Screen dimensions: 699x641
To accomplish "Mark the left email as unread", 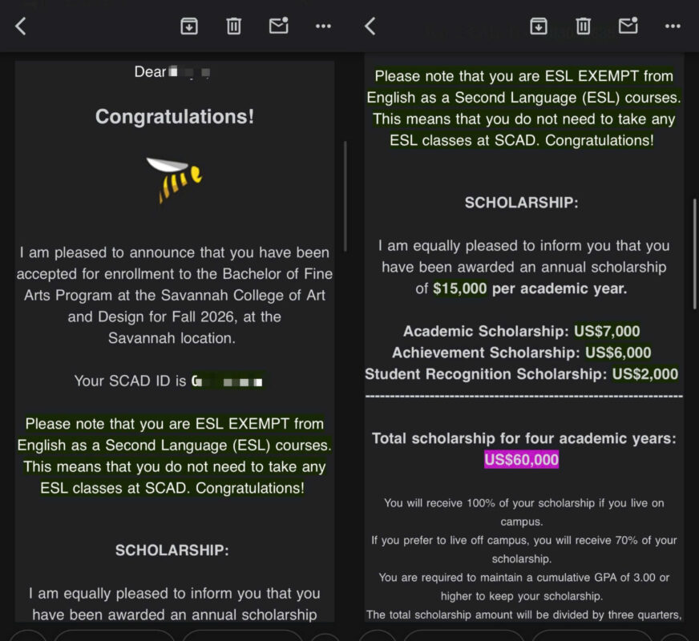I will coord(278,26).
